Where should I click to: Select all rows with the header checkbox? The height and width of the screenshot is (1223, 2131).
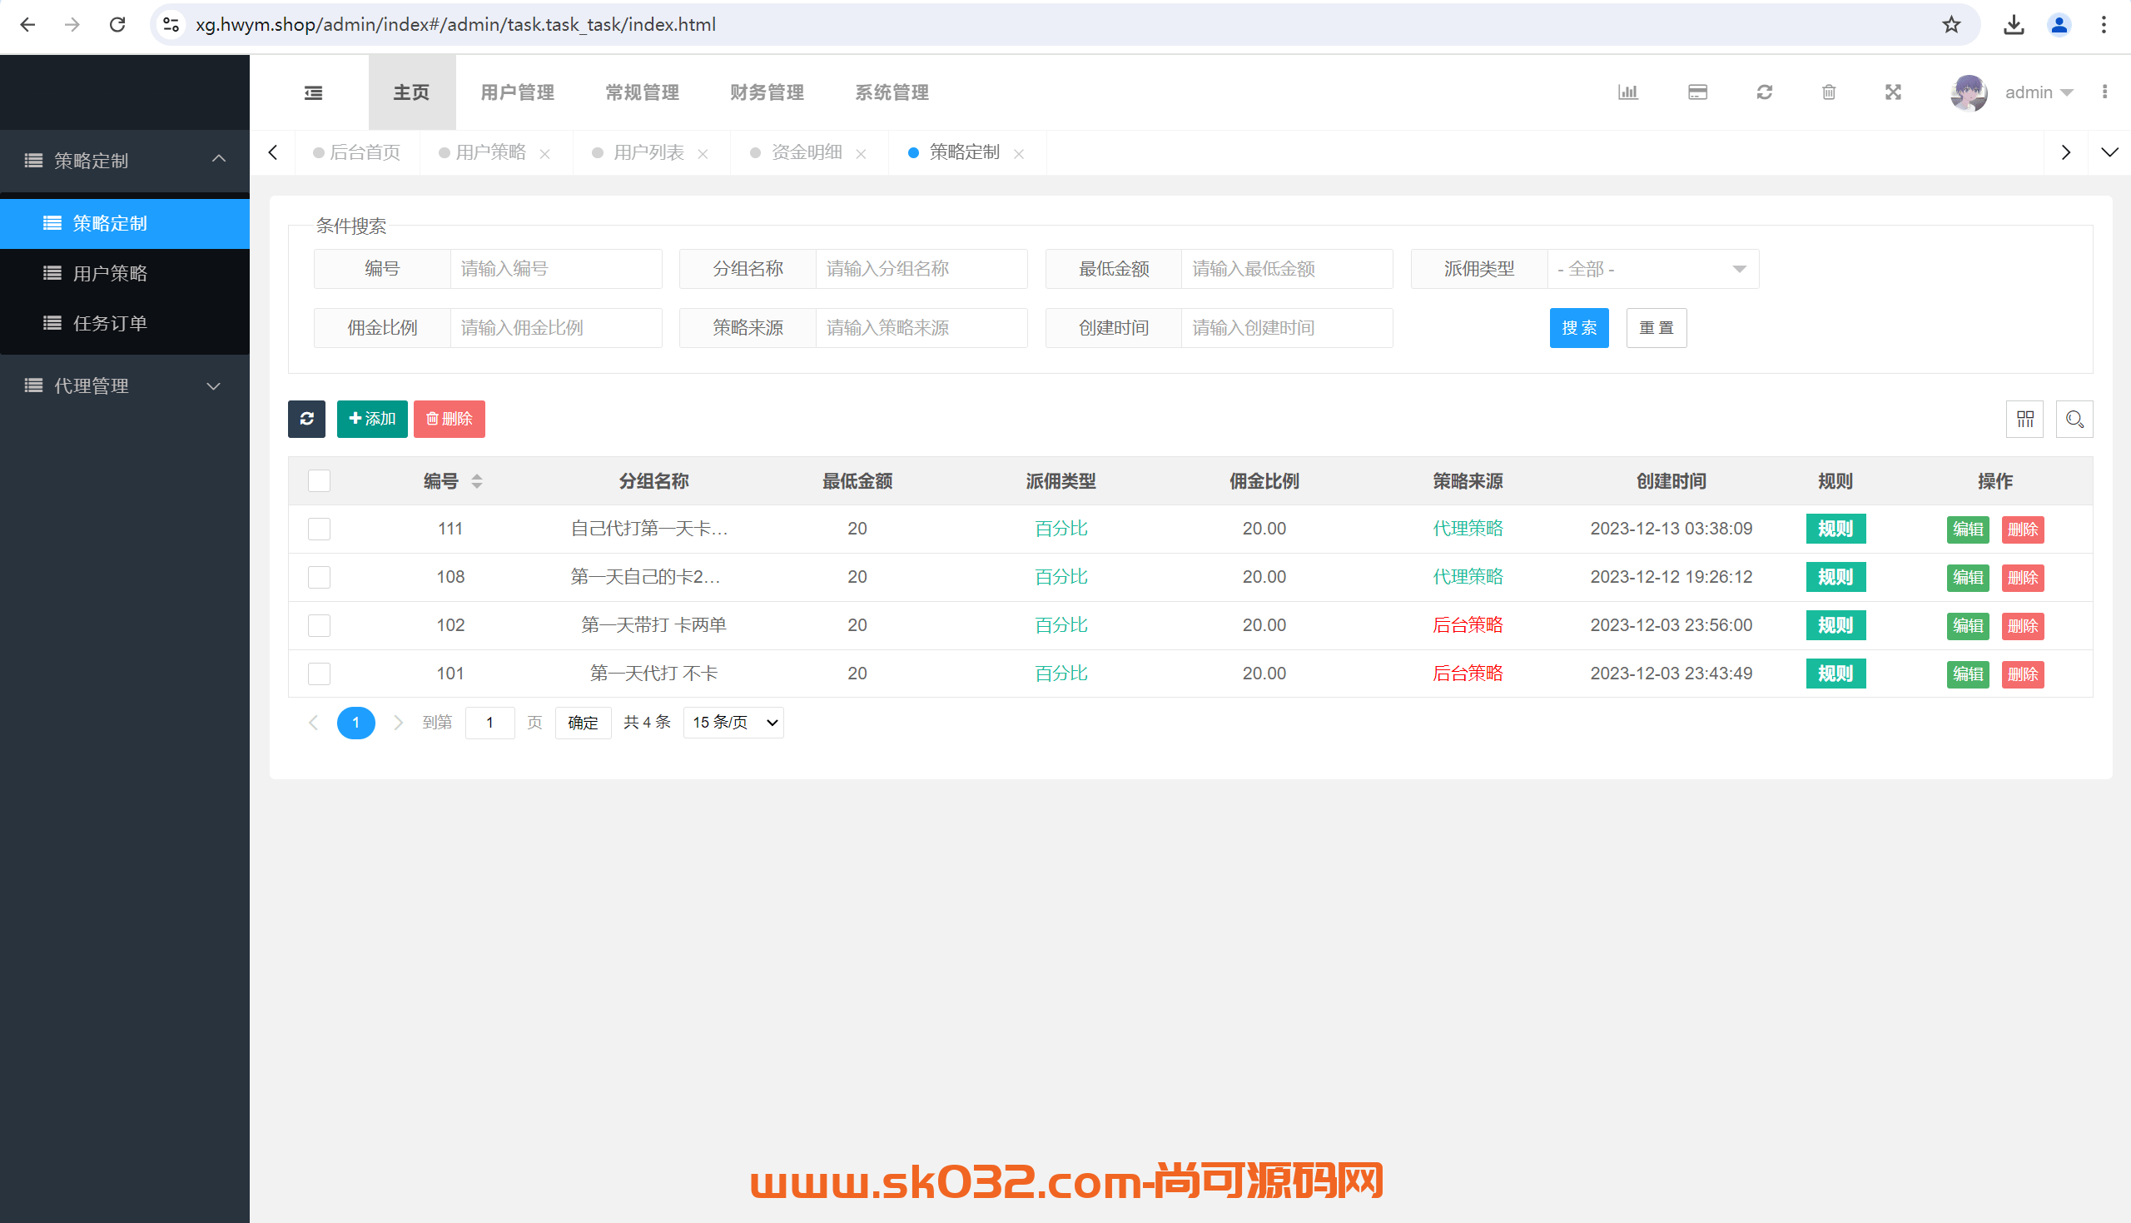point(319,481)
